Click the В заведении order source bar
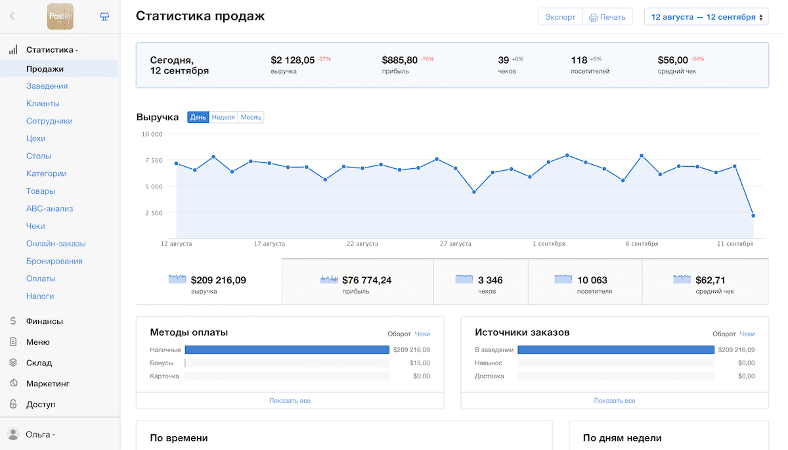This screenshot has width=788, height=450. tap(616, 350)
